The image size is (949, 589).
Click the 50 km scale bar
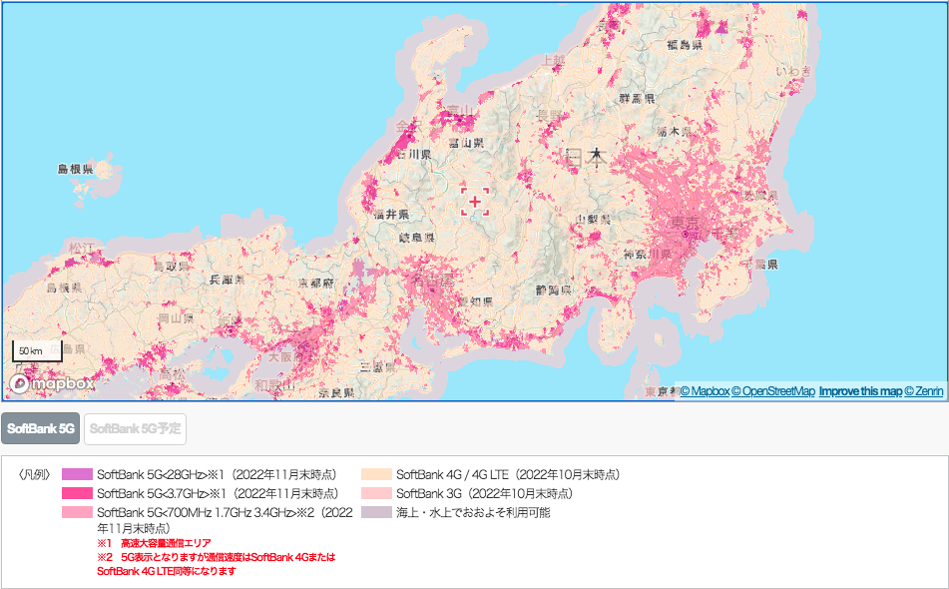click(35, 350)
